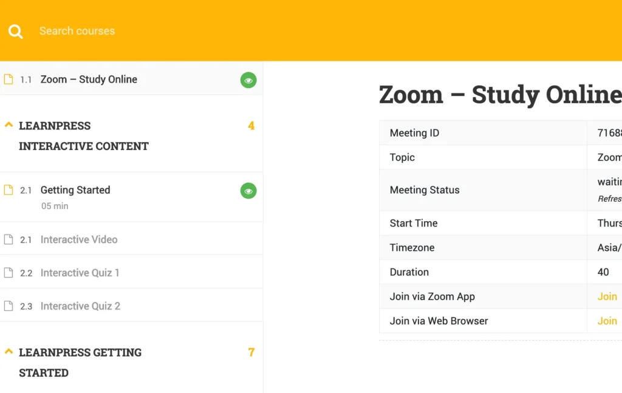Click the LEARNPRESS INTERACTIVE CONTENT section title

84,135
